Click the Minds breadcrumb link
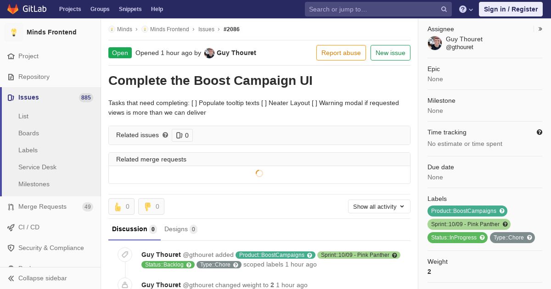The image size is (551, 289). pos(124,29)
